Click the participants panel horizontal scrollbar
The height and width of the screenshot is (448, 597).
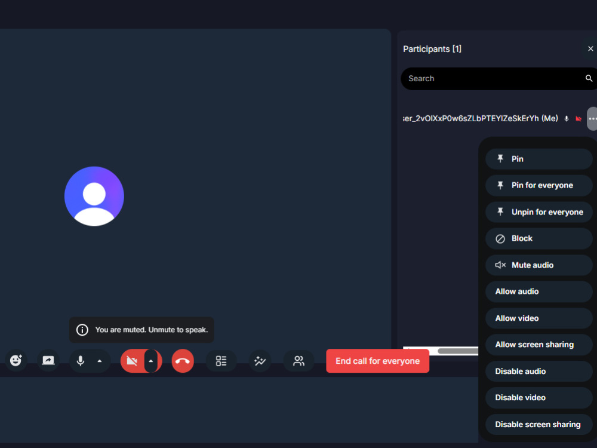coord(458,351)
